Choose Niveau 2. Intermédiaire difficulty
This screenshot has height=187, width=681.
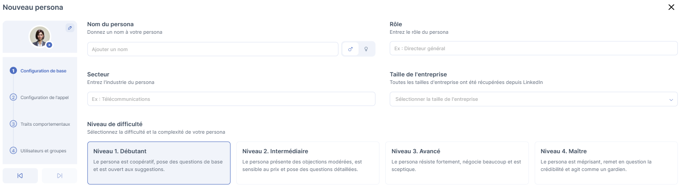tap(307, 163)
